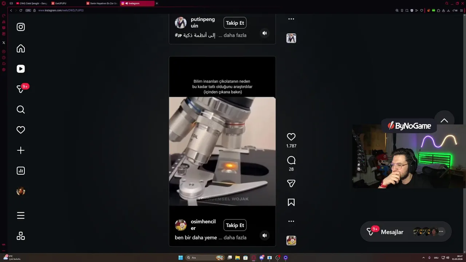Open Instagram home via logo icon
Screen dimensions: 466x262
(x=21, y=27)
